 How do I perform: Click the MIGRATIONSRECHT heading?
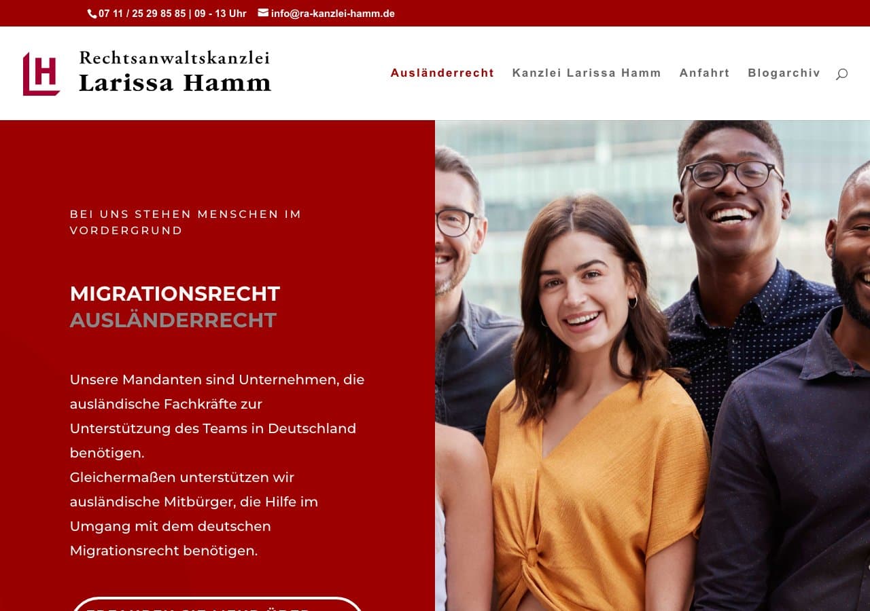(x=175, y=294)
